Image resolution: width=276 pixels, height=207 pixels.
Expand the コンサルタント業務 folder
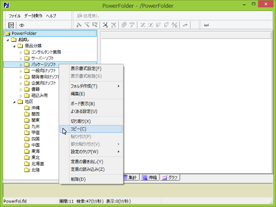click(x=21, y=52)
